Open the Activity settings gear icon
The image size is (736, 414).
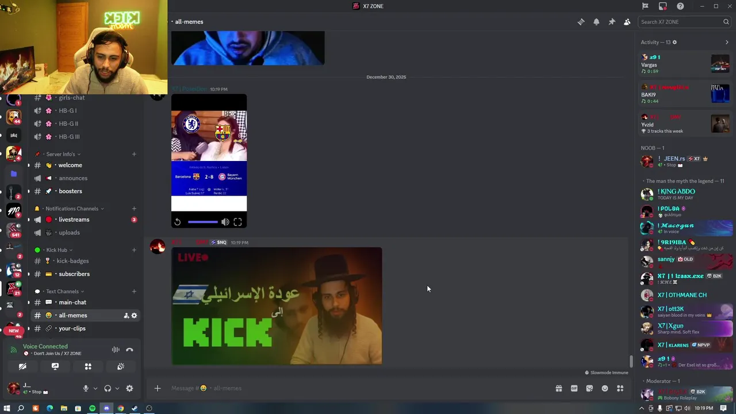(x=674, y=42)
